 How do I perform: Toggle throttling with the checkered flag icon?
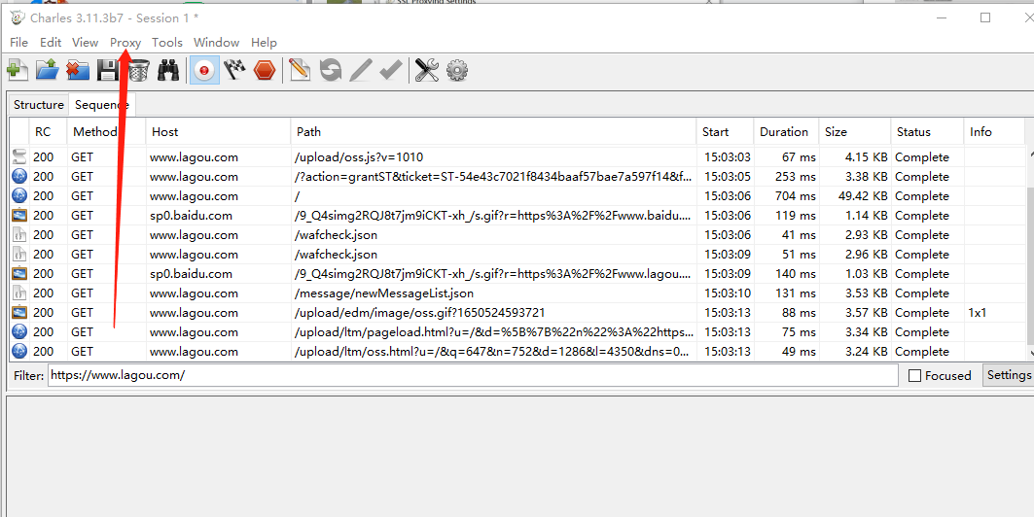[234, 70]
